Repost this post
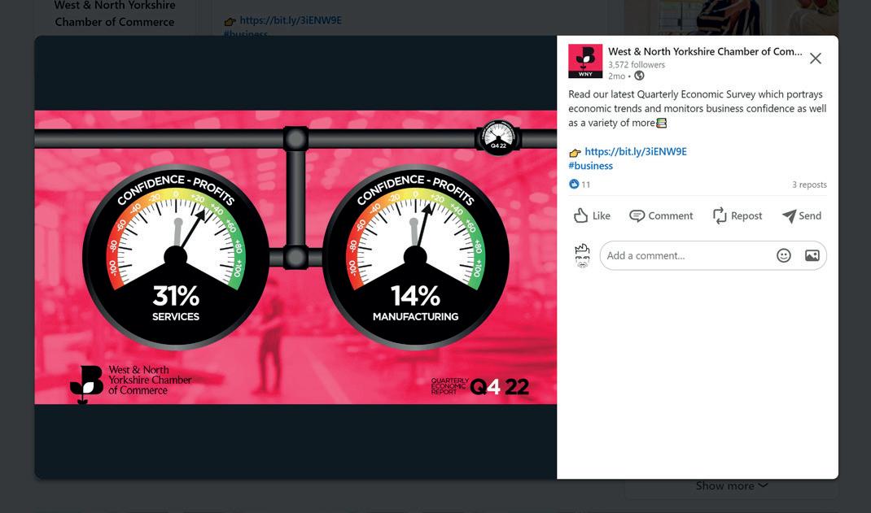871x513 pixels. pos(738,215)
